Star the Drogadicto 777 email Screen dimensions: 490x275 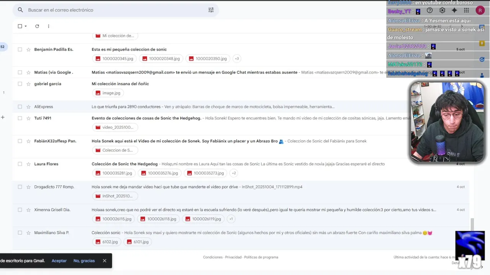[x=28, y=187]
